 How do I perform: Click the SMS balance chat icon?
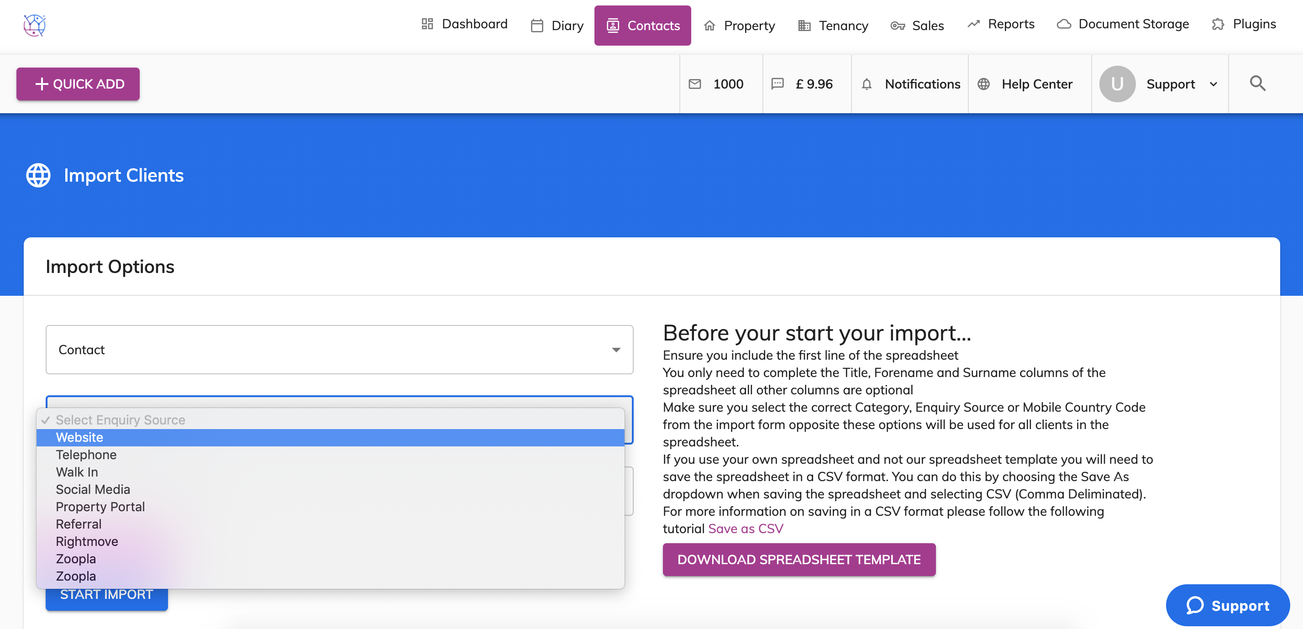tap(777, 84)
